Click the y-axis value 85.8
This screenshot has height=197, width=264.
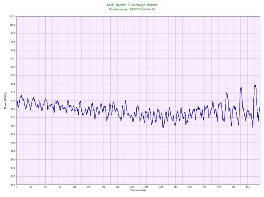tap(13, 84)
